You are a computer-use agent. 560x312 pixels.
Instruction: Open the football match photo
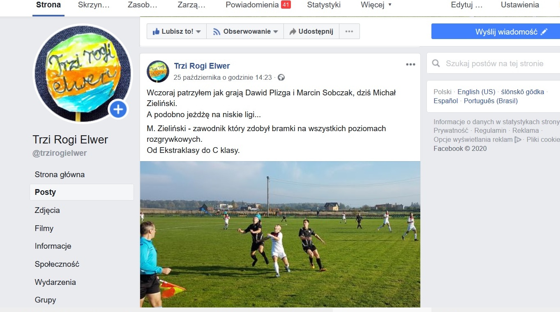[x=280, y=234]
